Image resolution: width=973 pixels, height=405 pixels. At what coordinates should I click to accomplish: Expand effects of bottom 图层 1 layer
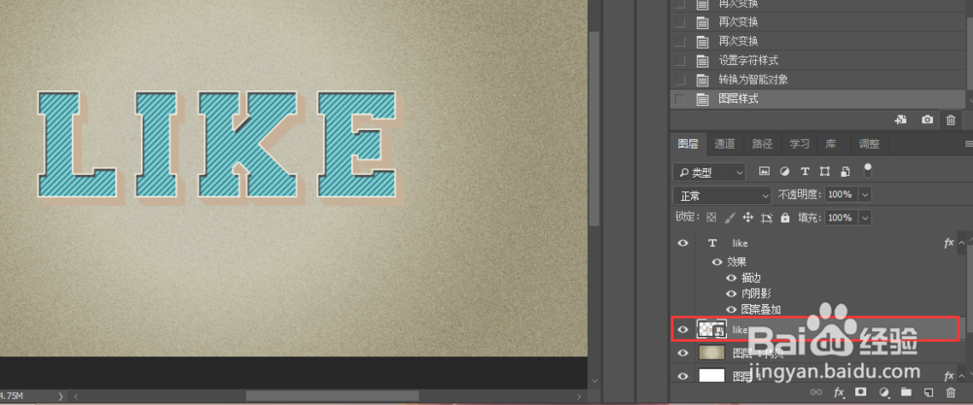pyautogui.click(x=961, y=376)
